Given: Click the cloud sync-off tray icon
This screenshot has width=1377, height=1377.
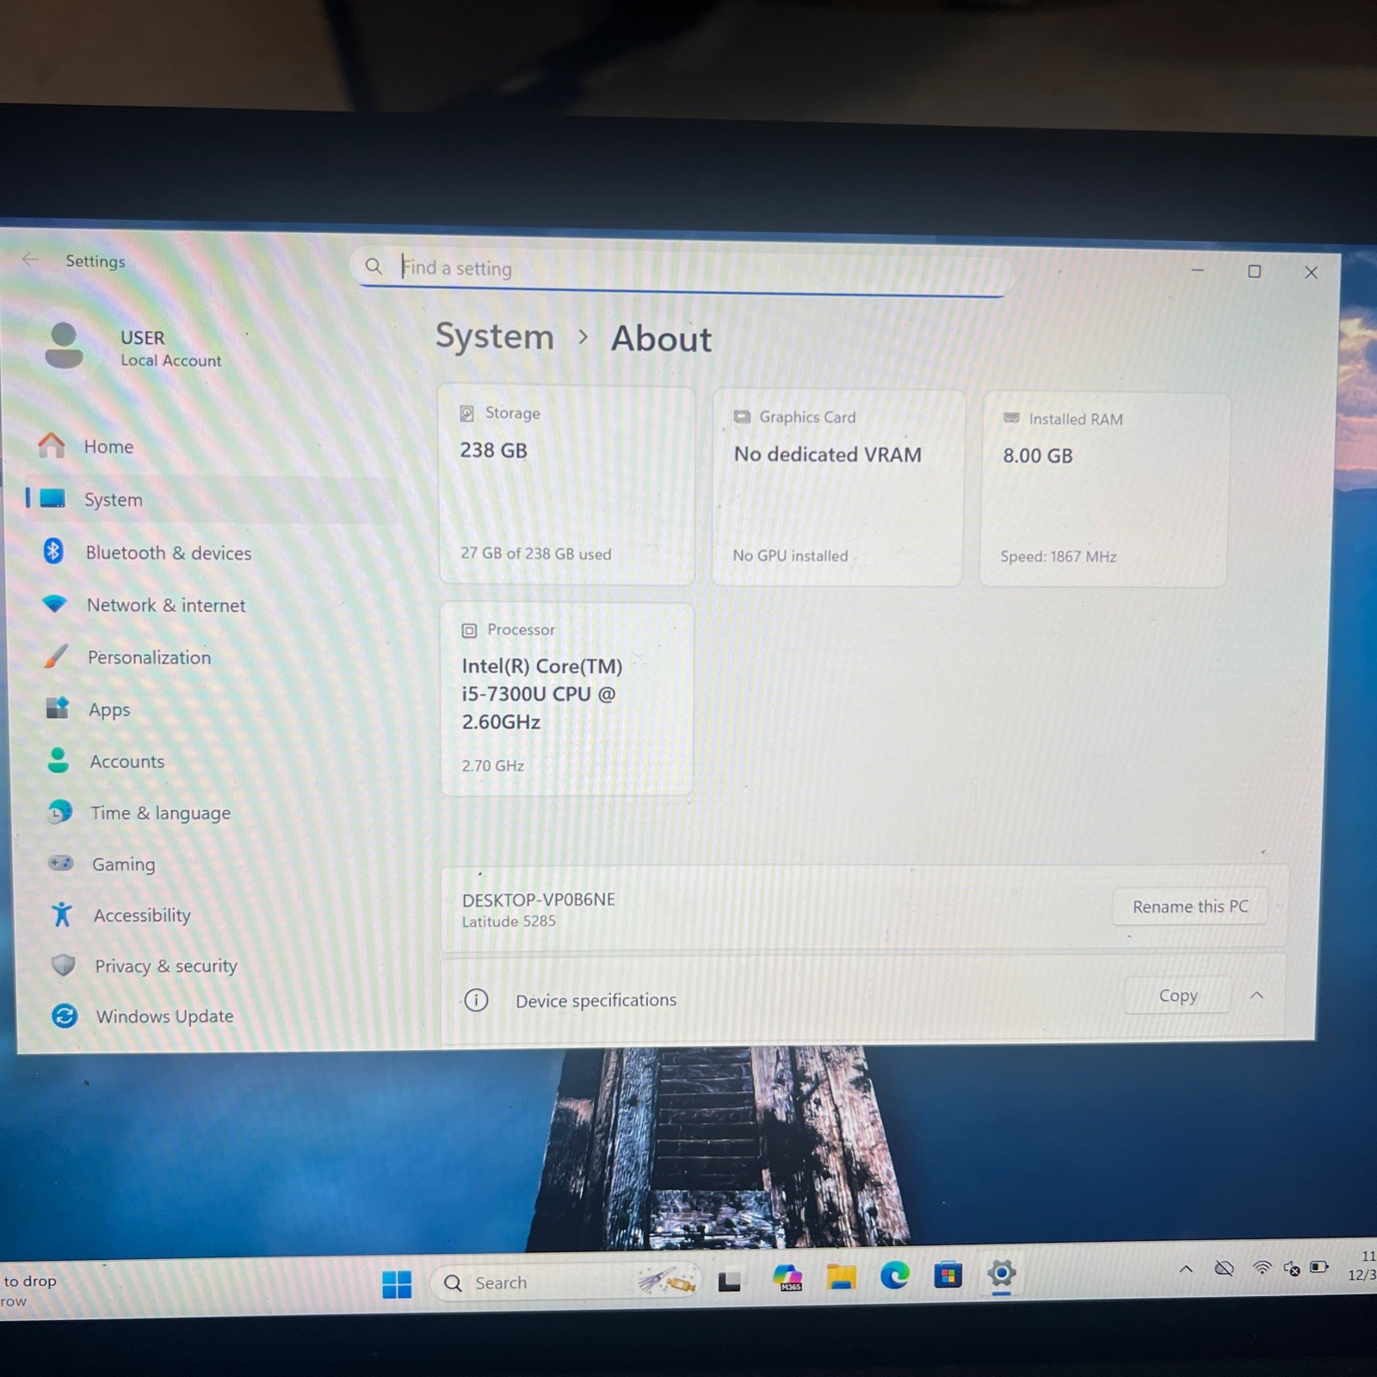Looking at the screenshot, I should (x=1224, y=1268).
